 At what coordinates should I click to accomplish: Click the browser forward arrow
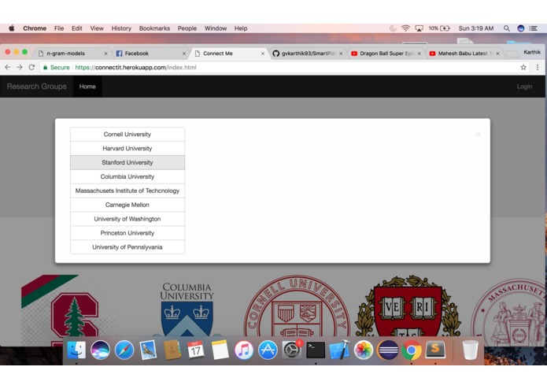click(x=20, y=68)
